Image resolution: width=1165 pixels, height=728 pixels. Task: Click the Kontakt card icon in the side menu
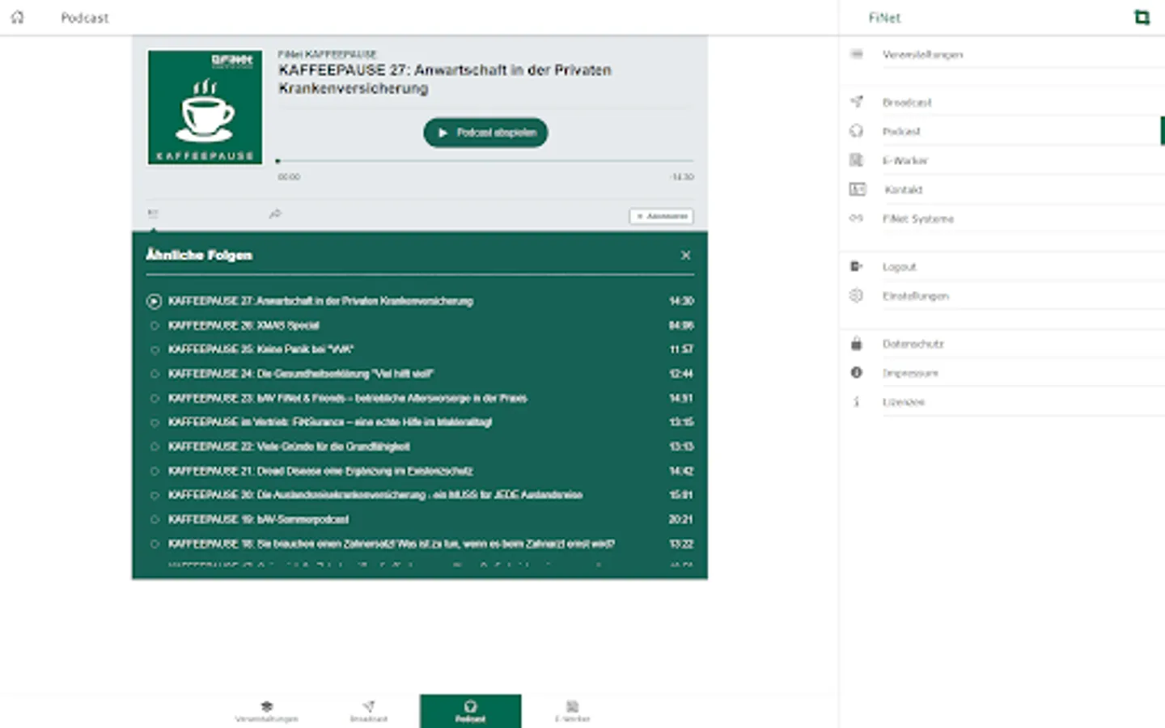coord(857,189)
